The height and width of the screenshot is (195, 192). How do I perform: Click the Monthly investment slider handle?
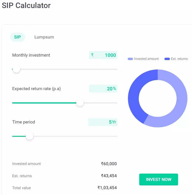[x=16, y=69]
